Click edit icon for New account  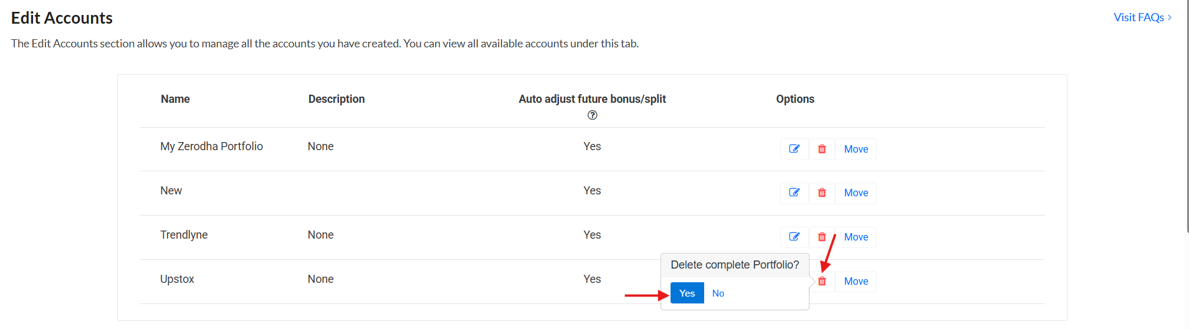[795, 193]
